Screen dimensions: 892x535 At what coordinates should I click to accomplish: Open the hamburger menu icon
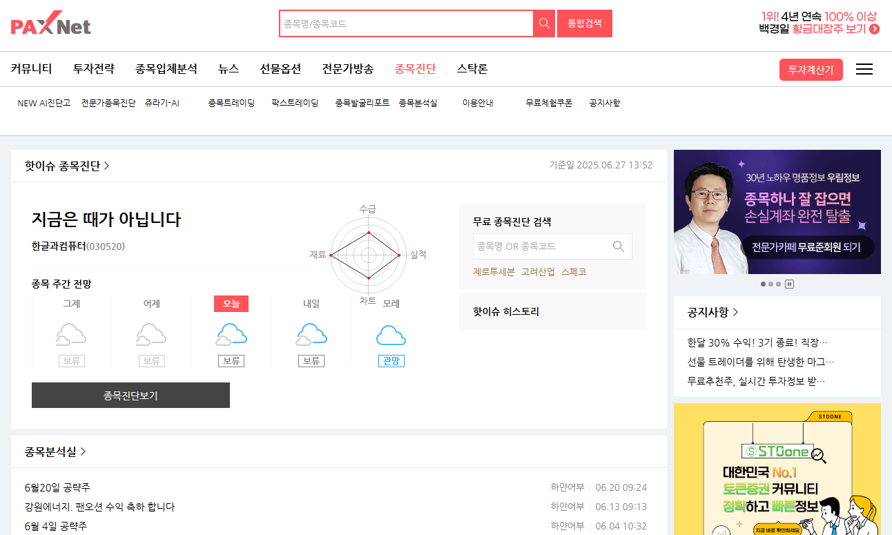(864, 69)
